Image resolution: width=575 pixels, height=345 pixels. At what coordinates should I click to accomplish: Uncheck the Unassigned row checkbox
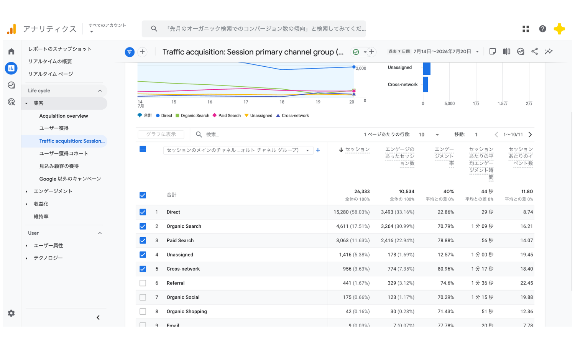[143, 255]
